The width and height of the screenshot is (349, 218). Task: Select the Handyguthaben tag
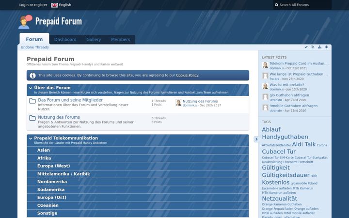pos(285,137)
